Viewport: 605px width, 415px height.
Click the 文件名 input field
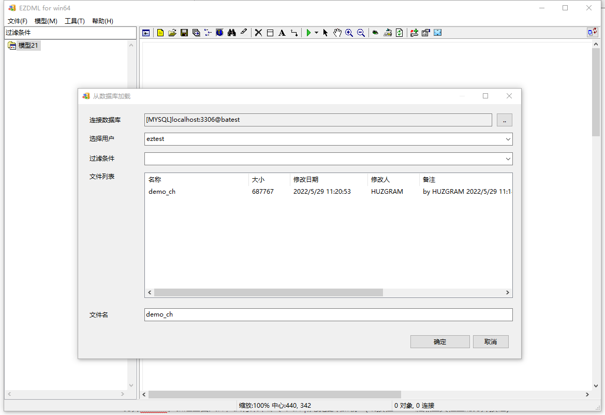pos(328,314)
